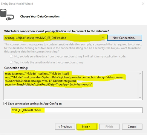The width and height of the screenshot is (147, 135).
Task: Select 'No, exclude sensitive data' radio option
Action: [11, 56]
